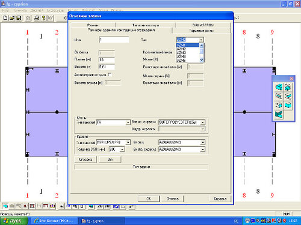Click the red H column icon in bottom toolbar
This screenshot has width=301, height=225.
coord(25,206)
